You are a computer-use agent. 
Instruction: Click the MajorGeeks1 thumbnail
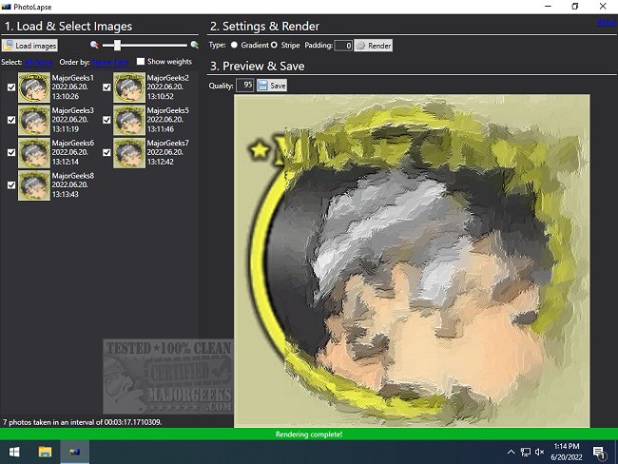(34, 87)
